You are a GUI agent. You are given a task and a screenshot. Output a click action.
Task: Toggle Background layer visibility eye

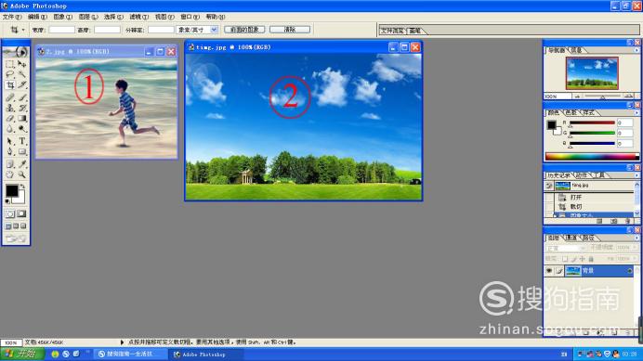point(549,270)
